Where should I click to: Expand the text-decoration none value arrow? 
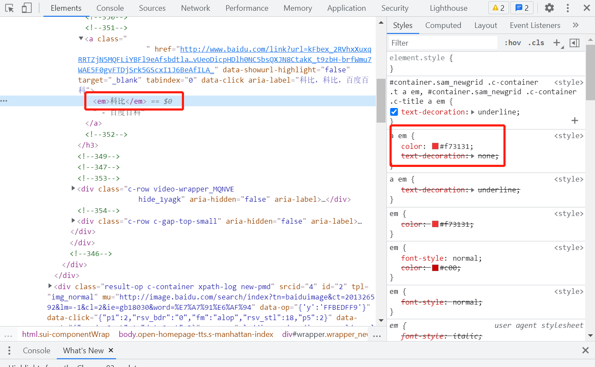click(x=473, y=156)
